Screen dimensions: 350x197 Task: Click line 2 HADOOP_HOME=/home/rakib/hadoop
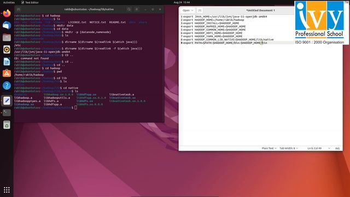pos(214,20)
